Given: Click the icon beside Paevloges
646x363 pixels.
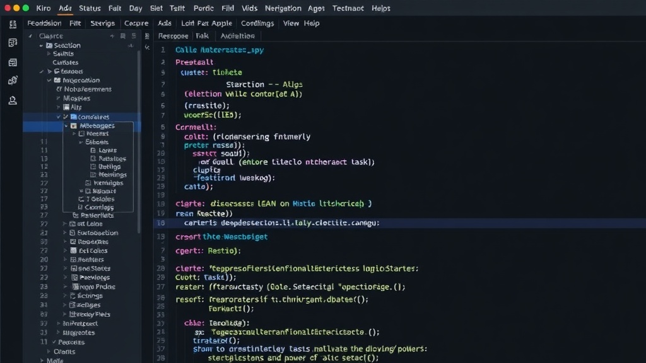Looking at the screenshot, I should [74, 278].
